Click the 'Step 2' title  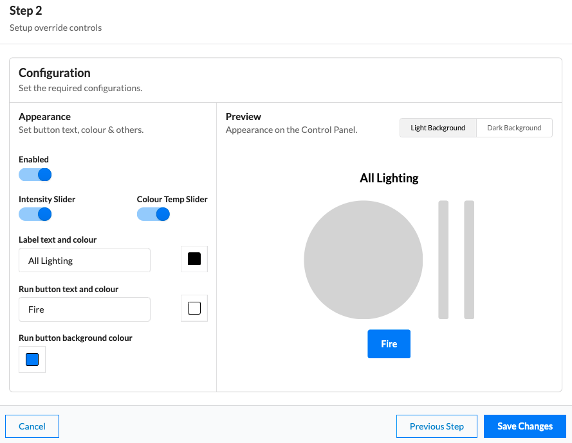[x=26, y=10]
